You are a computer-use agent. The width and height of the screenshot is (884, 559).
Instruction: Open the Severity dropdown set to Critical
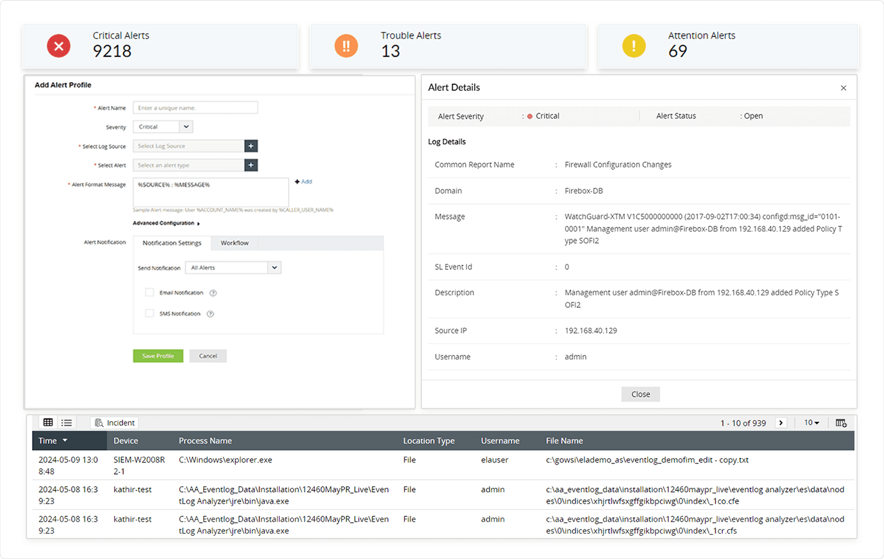[x=185, y=126]
